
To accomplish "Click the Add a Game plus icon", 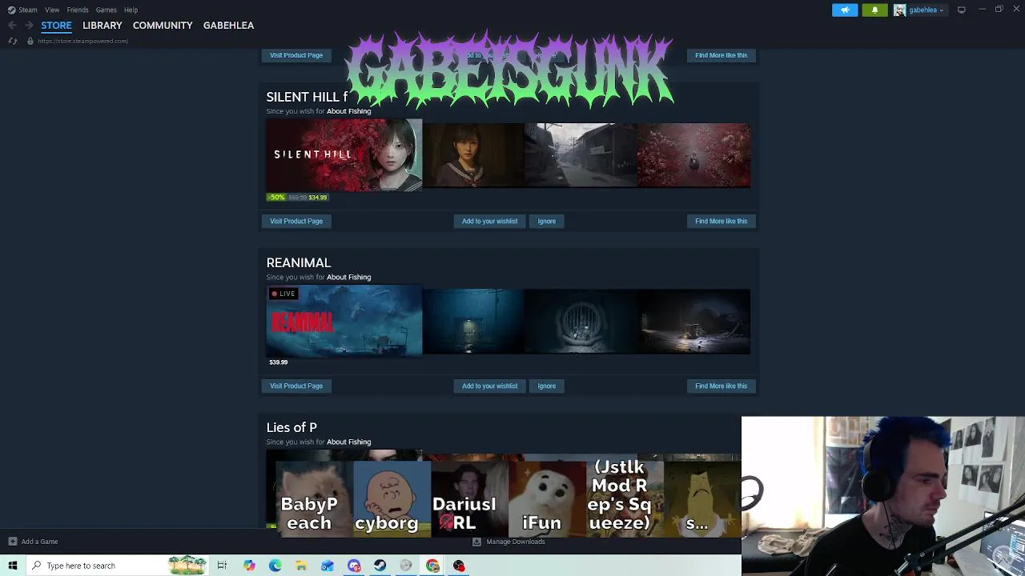I will (x=12, y=542).
